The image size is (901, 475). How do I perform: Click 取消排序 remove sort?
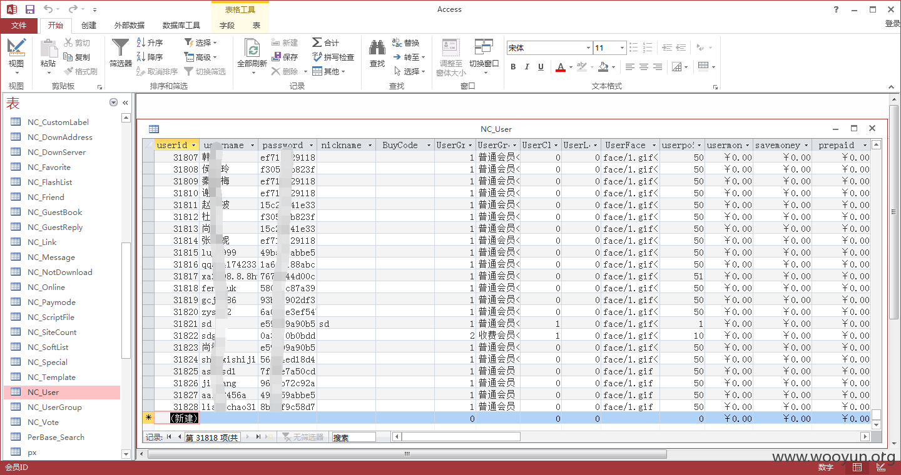[x=157, y=71]
